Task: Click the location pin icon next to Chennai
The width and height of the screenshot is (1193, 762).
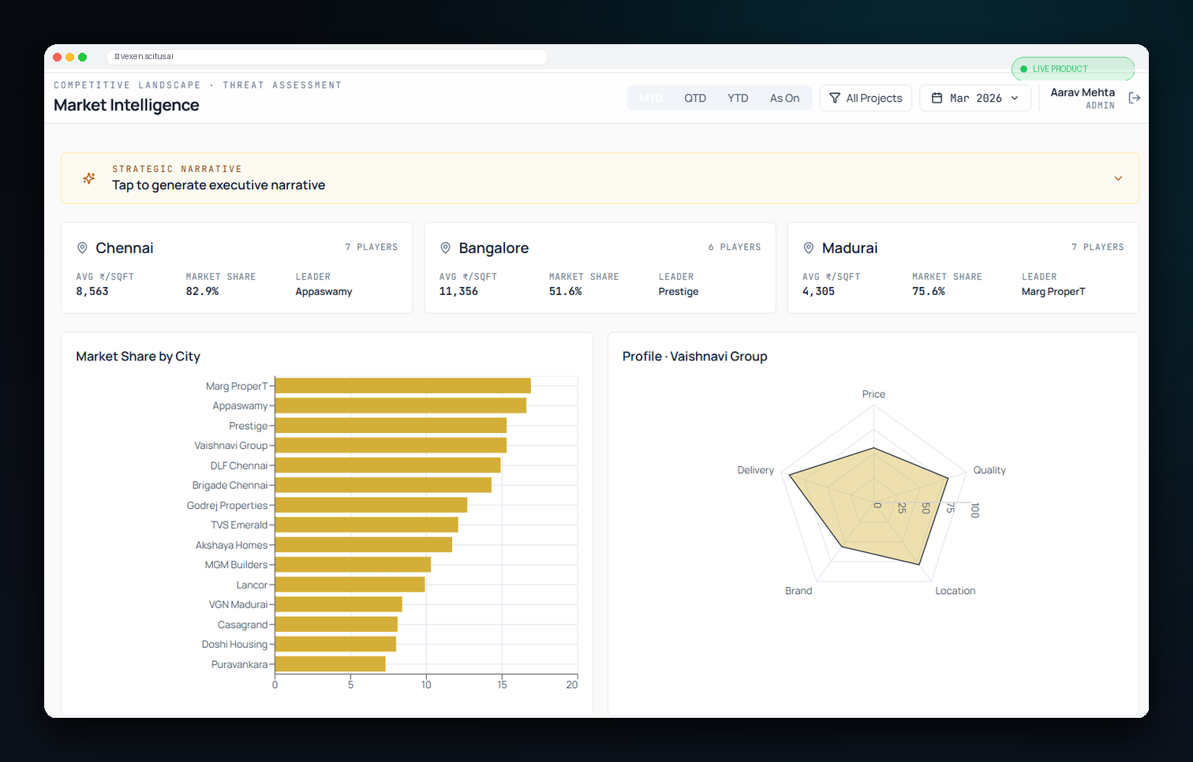Action: point(82,248)
